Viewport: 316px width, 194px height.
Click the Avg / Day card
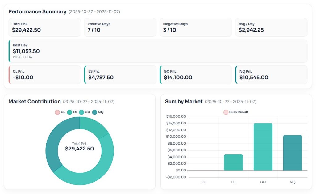click(271, 27)
